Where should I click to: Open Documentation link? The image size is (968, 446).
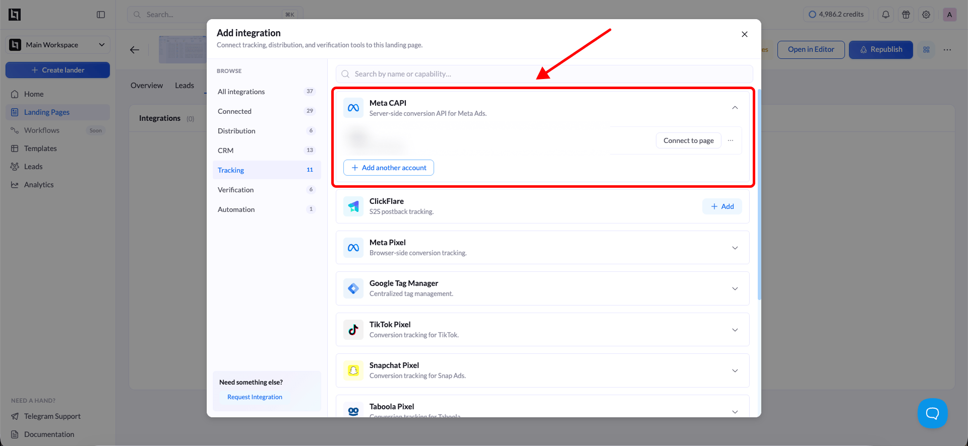tap(49, 434)
